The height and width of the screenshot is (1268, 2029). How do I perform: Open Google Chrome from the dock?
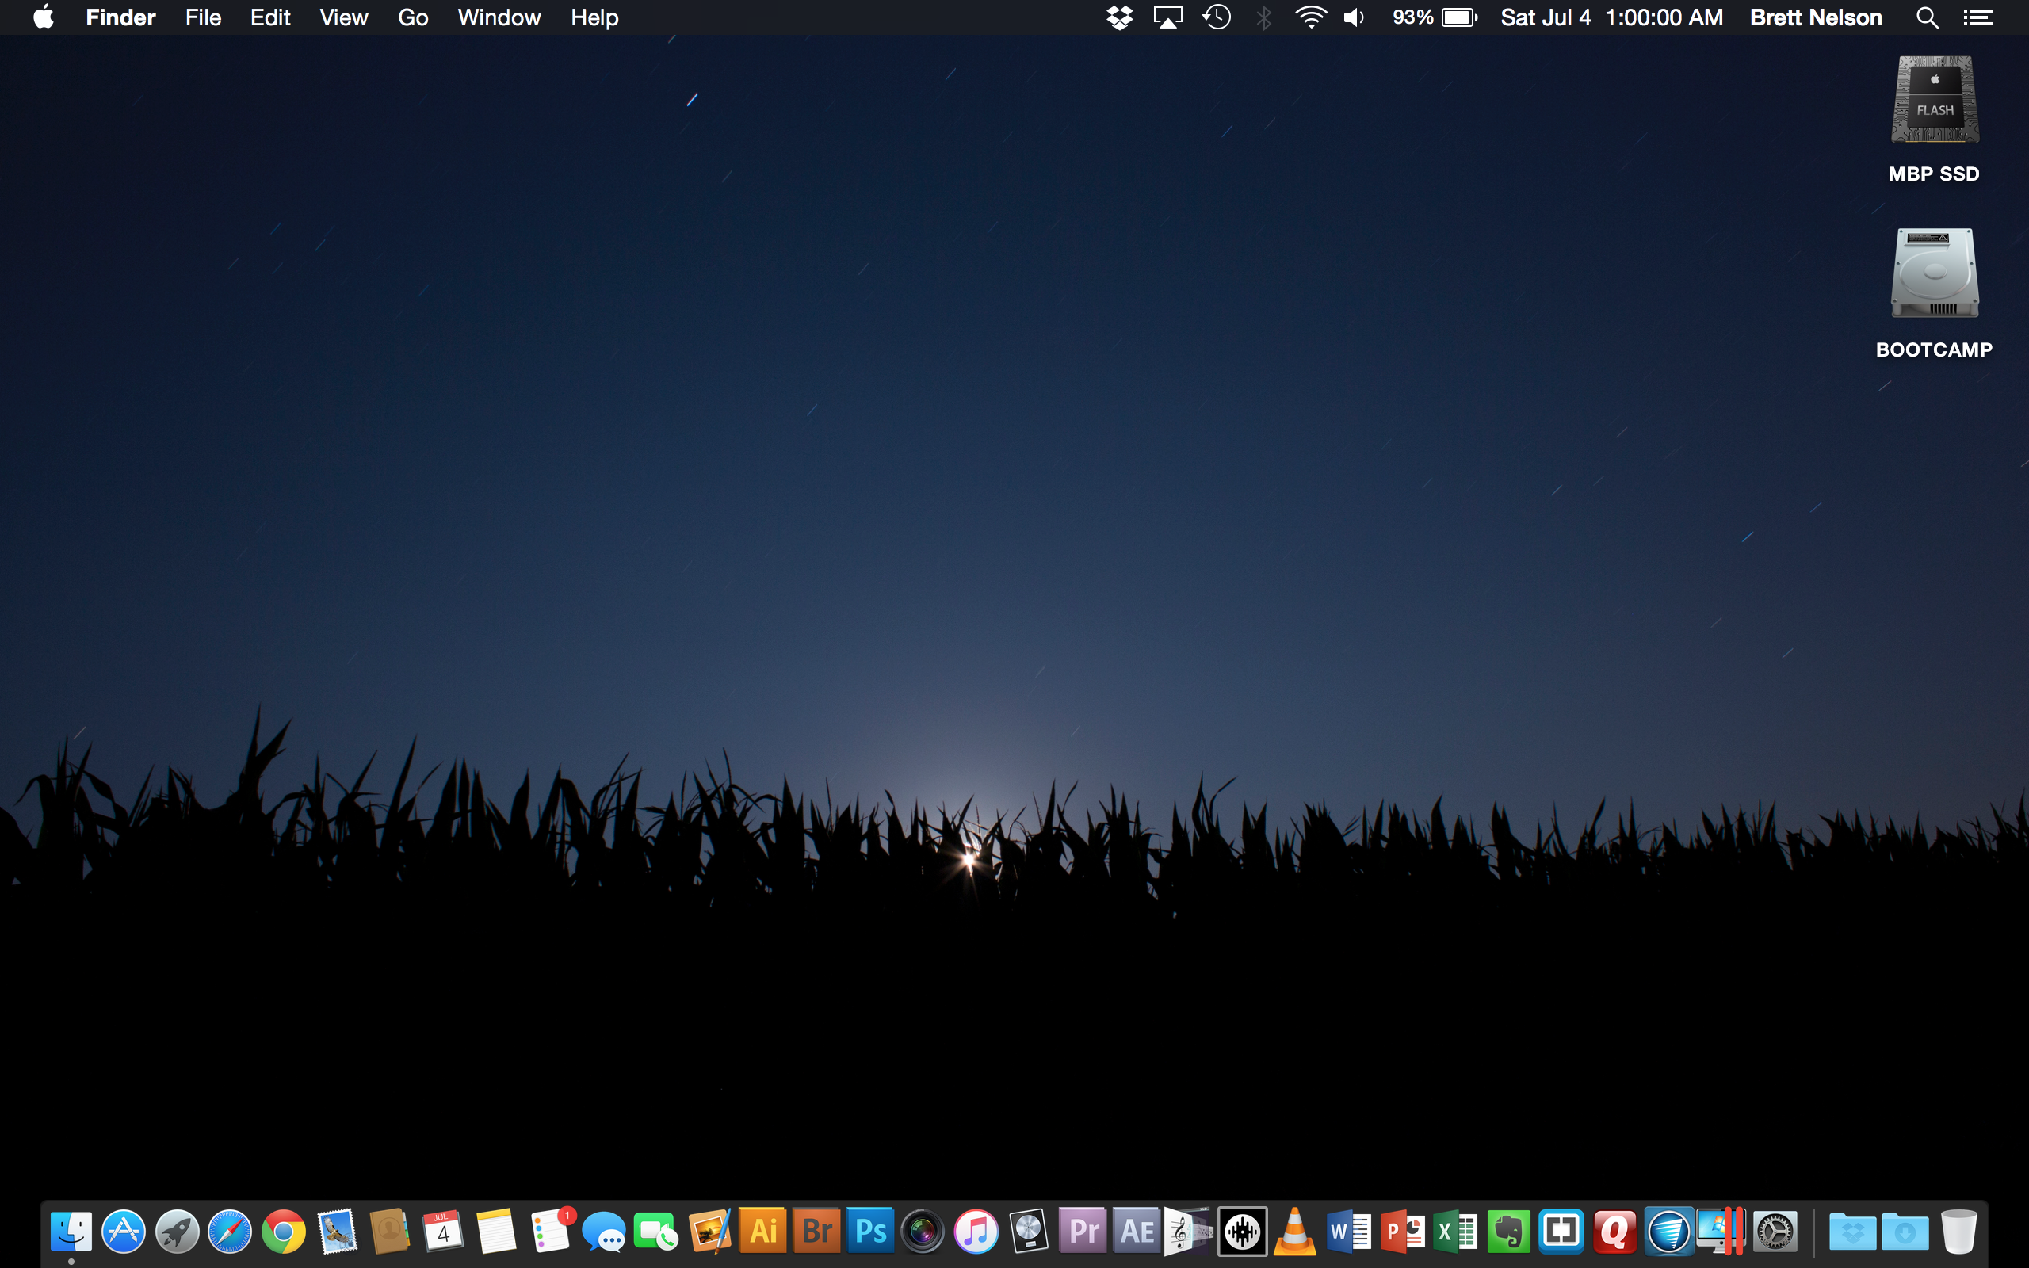click(284, 1231)
